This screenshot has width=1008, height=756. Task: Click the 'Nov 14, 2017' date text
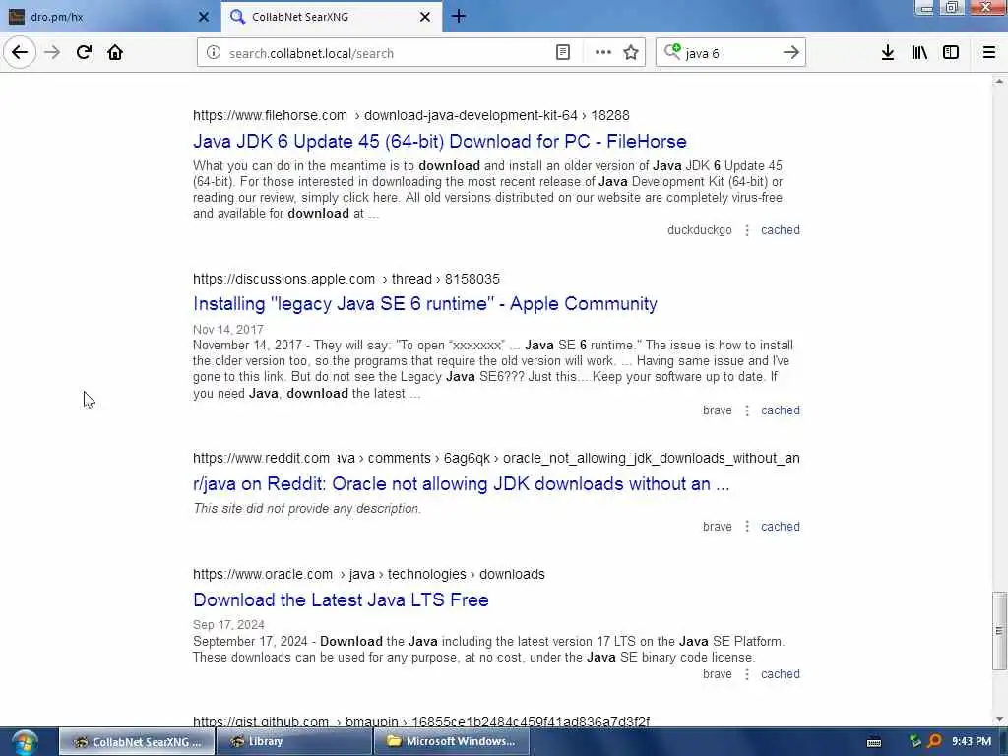(228, 329)
